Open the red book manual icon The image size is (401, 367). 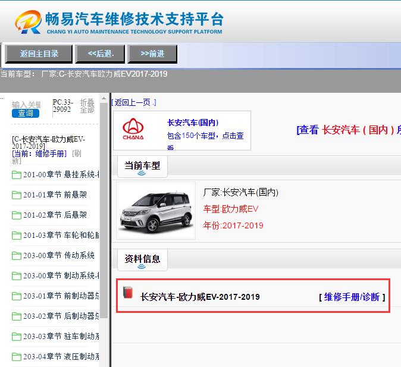pyautogui.click(x=128, y=293)
